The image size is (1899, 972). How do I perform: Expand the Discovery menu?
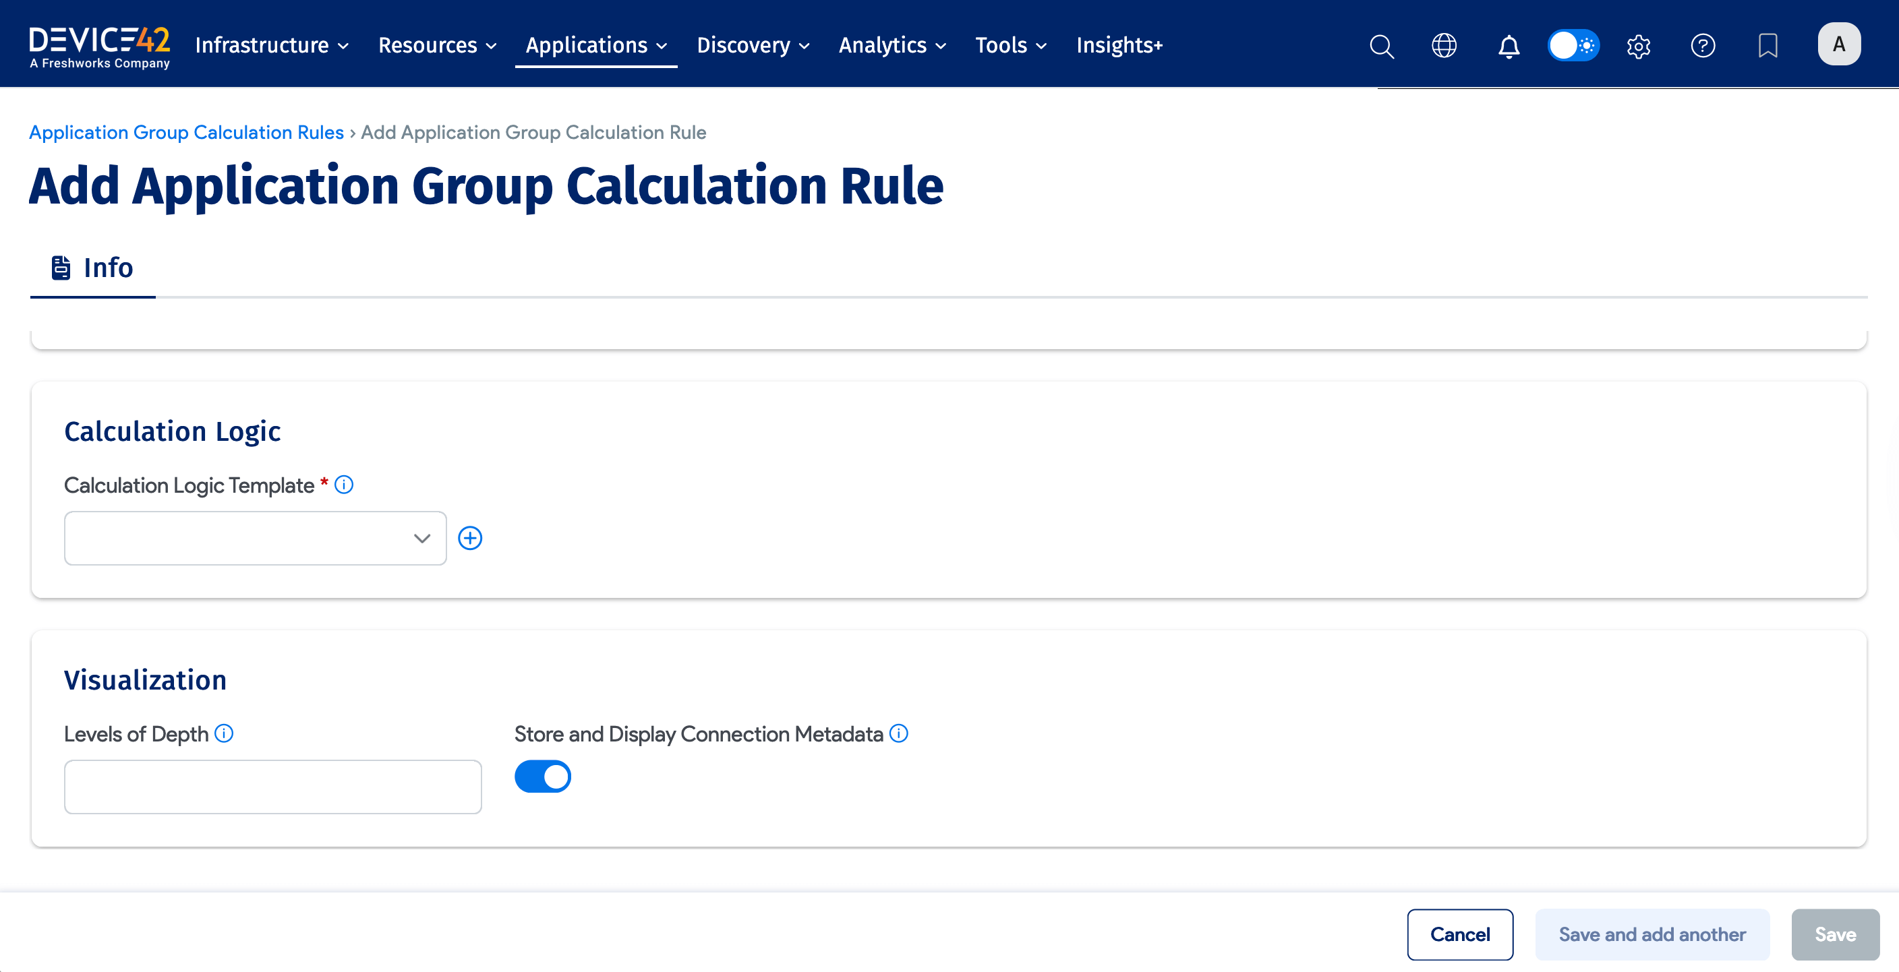coord(753,46)
